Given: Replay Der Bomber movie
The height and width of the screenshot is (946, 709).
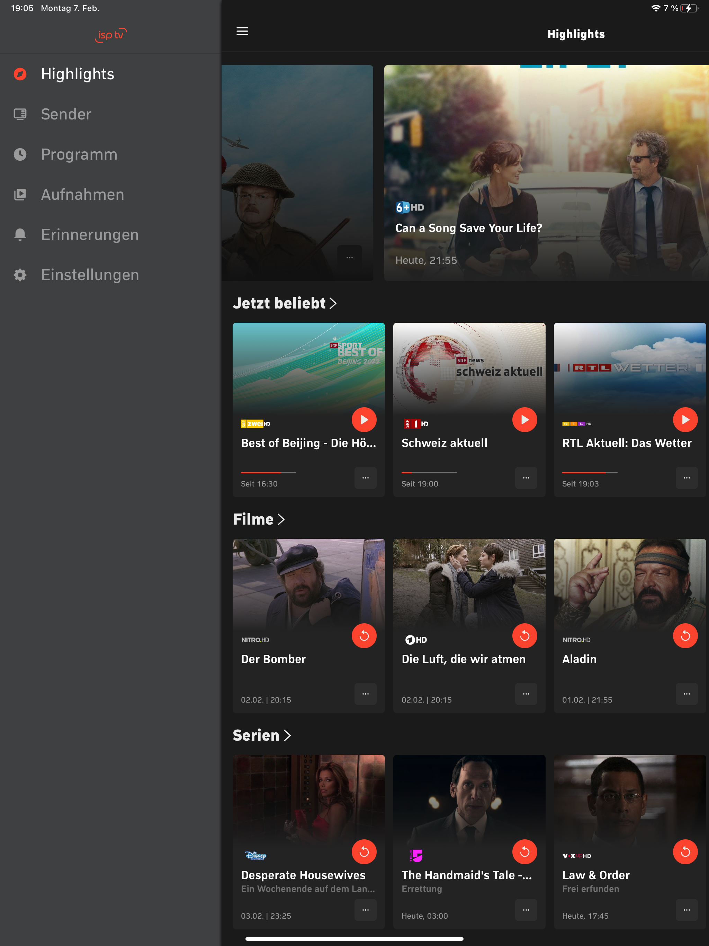Looking at the screenshot, I should (x=364, y=635).
